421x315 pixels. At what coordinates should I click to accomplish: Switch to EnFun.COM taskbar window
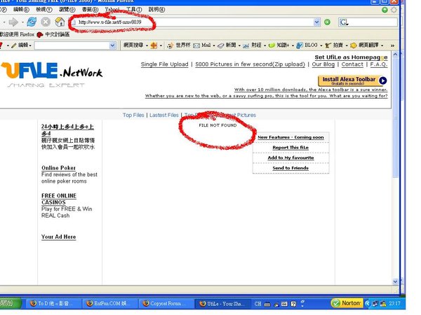coord(109,304)
